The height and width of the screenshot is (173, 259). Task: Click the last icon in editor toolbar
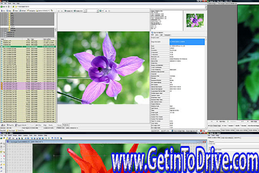[61, 138]
